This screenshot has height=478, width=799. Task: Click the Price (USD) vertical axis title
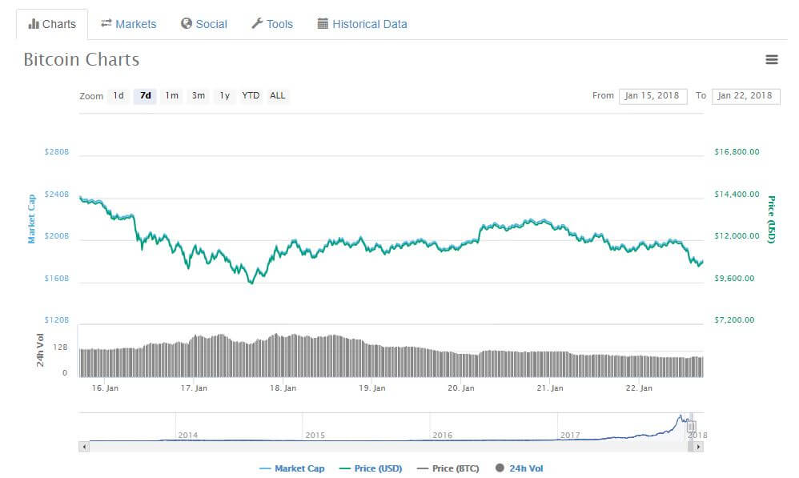pyautogui.click(x=772, y=219)
